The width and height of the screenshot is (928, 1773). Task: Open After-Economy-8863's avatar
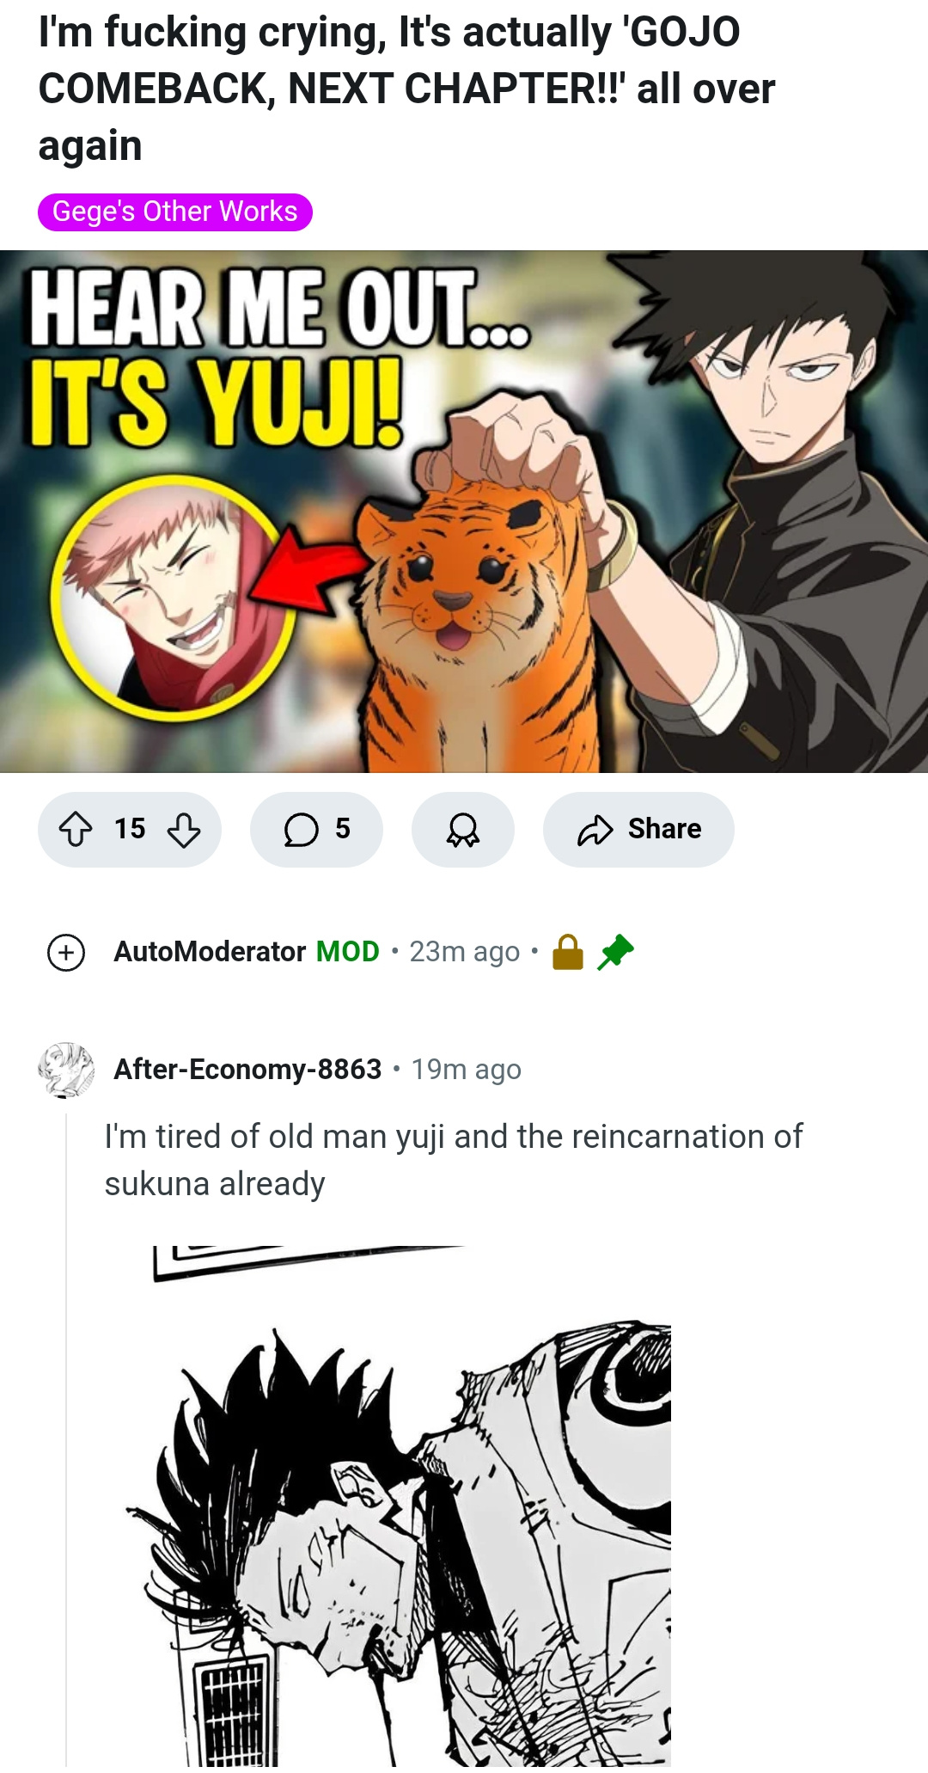66,1070
